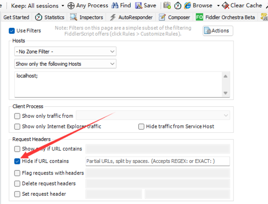The height and width of the screenshot is (204, 268).
Task: Switch to the Statistics tab
Action: 49,17
